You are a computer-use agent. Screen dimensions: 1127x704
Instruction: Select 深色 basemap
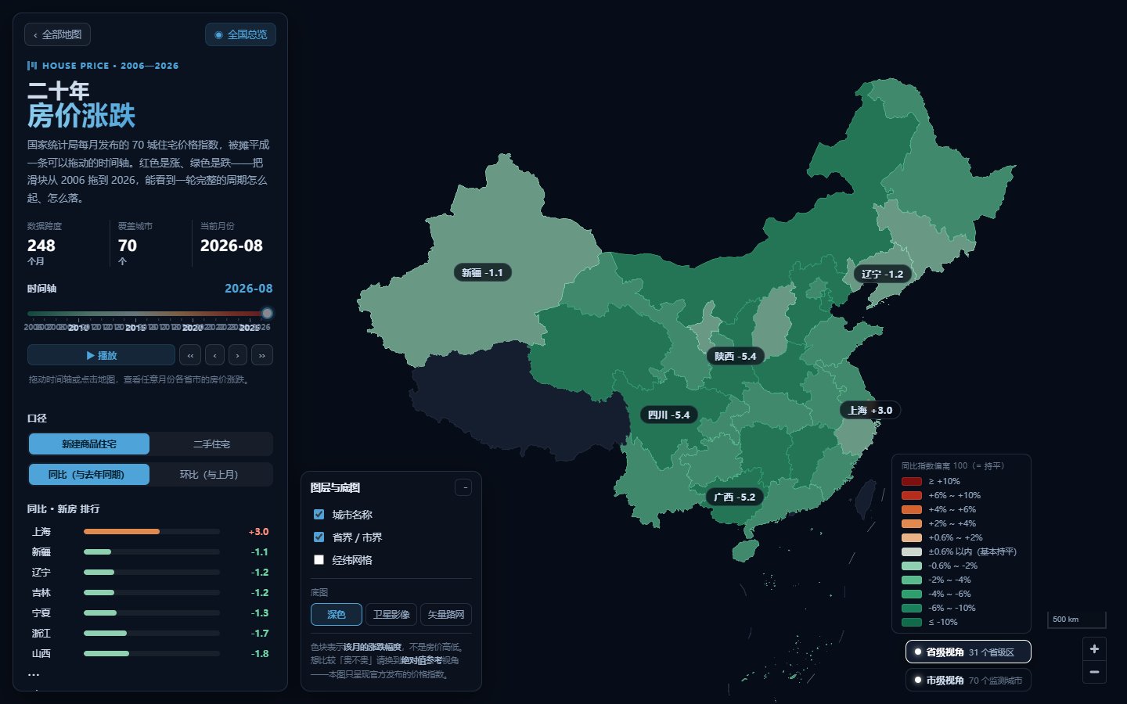(337, 614)
